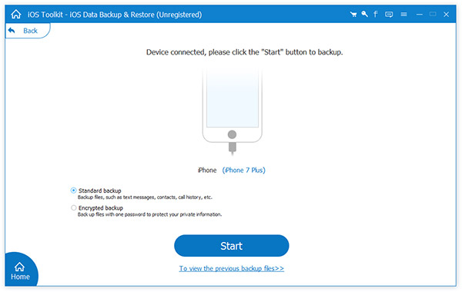Go back with the Back button
This screenshot has height=292, width=462.
[x=27, y=31]
